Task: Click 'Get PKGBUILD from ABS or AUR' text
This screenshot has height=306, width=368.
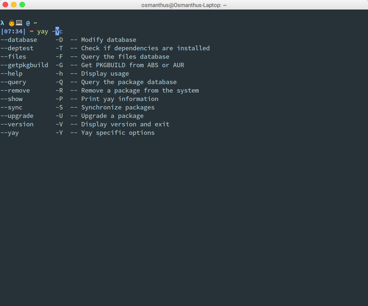Action: point(132,65)
